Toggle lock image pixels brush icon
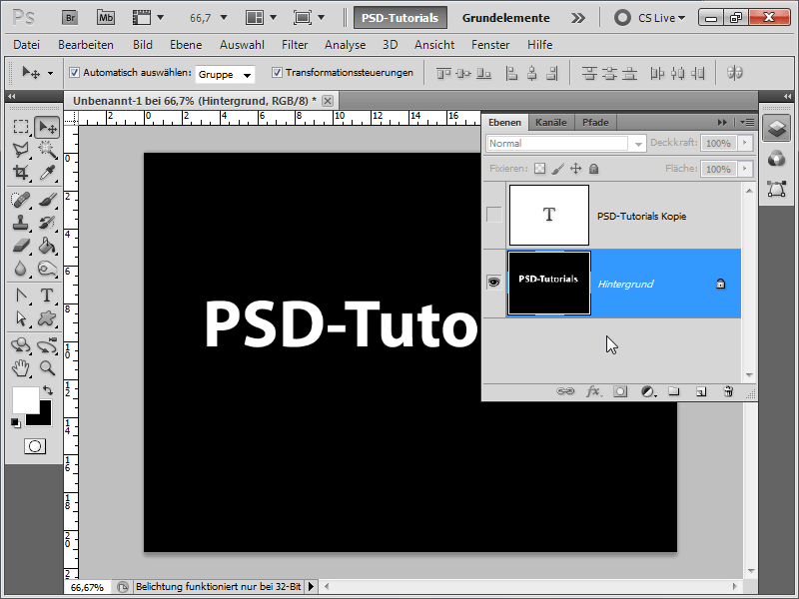799x599 pixels. point(558,169)
